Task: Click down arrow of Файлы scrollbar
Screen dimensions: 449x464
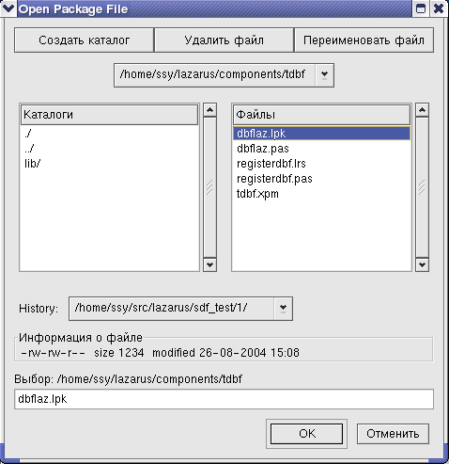Action: [x=422, y=264]
